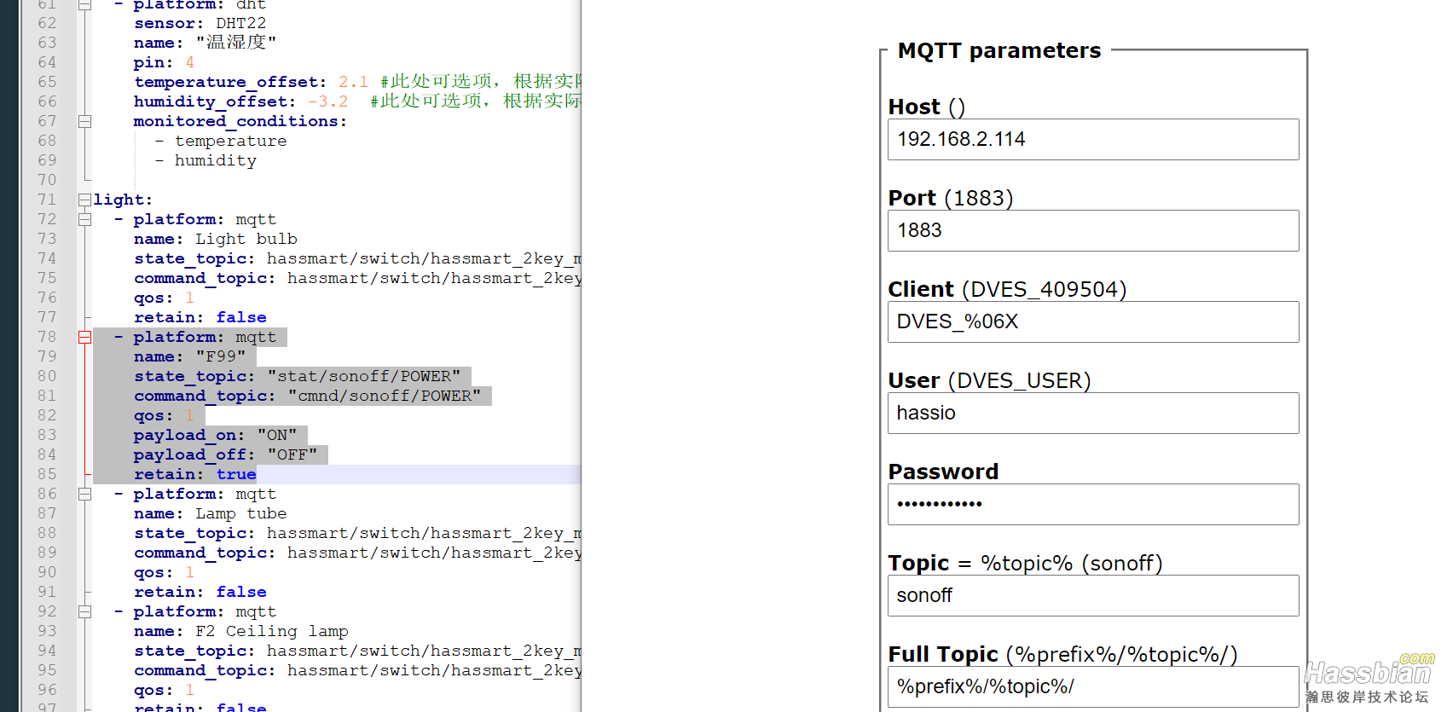The height and width of the screenshot is (712, 1453).
Task: Click the retain: true line
Action: point(194,474)
